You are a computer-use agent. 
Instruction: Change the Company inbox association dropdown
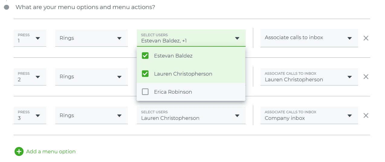pos(309,115)
